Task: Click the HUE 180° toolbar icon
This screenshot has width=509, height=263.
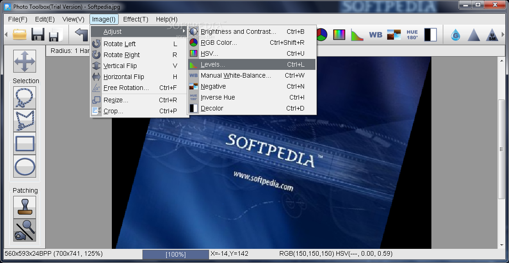Action: click(x=412, y=35)
